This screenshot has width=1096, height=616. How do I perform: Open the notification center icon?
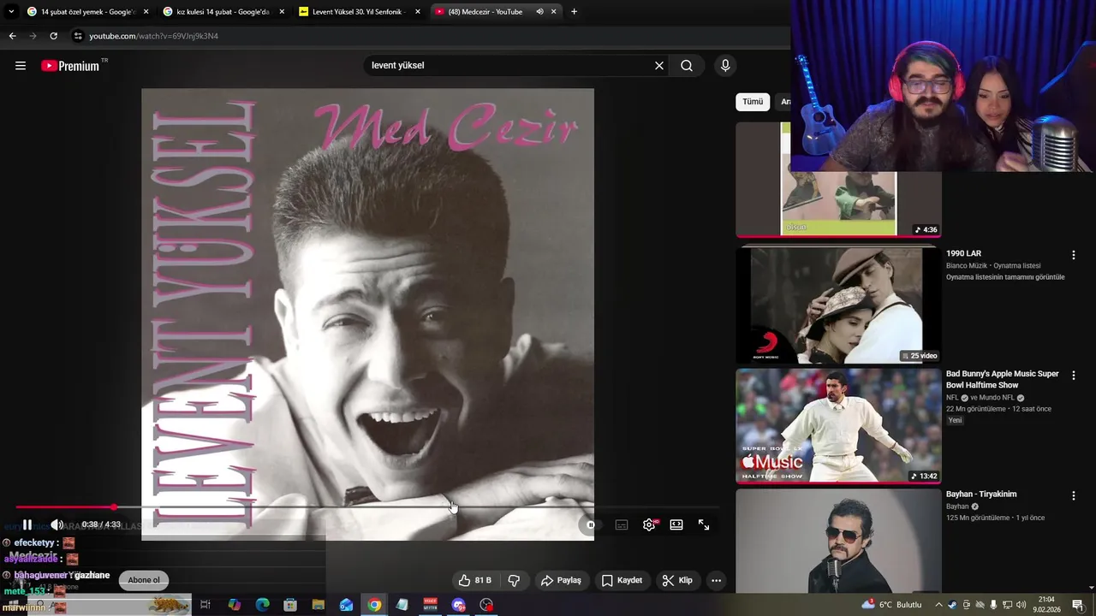pos(1078,605)
